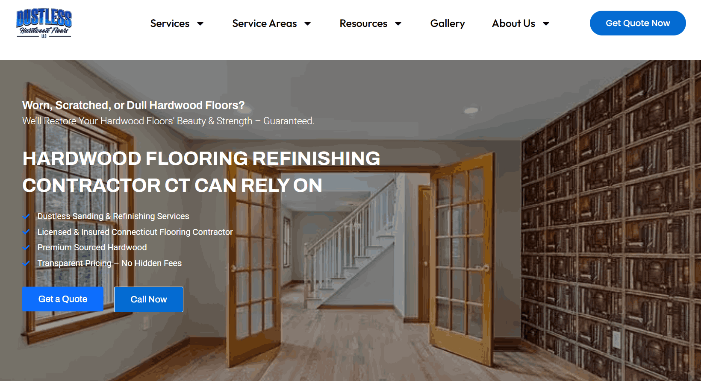Image resolution: width=701 pixels, height=381 pixels.
Task: Click the Transparent Pricing – No Hidden Fees text
Action: tap(109, 263)
